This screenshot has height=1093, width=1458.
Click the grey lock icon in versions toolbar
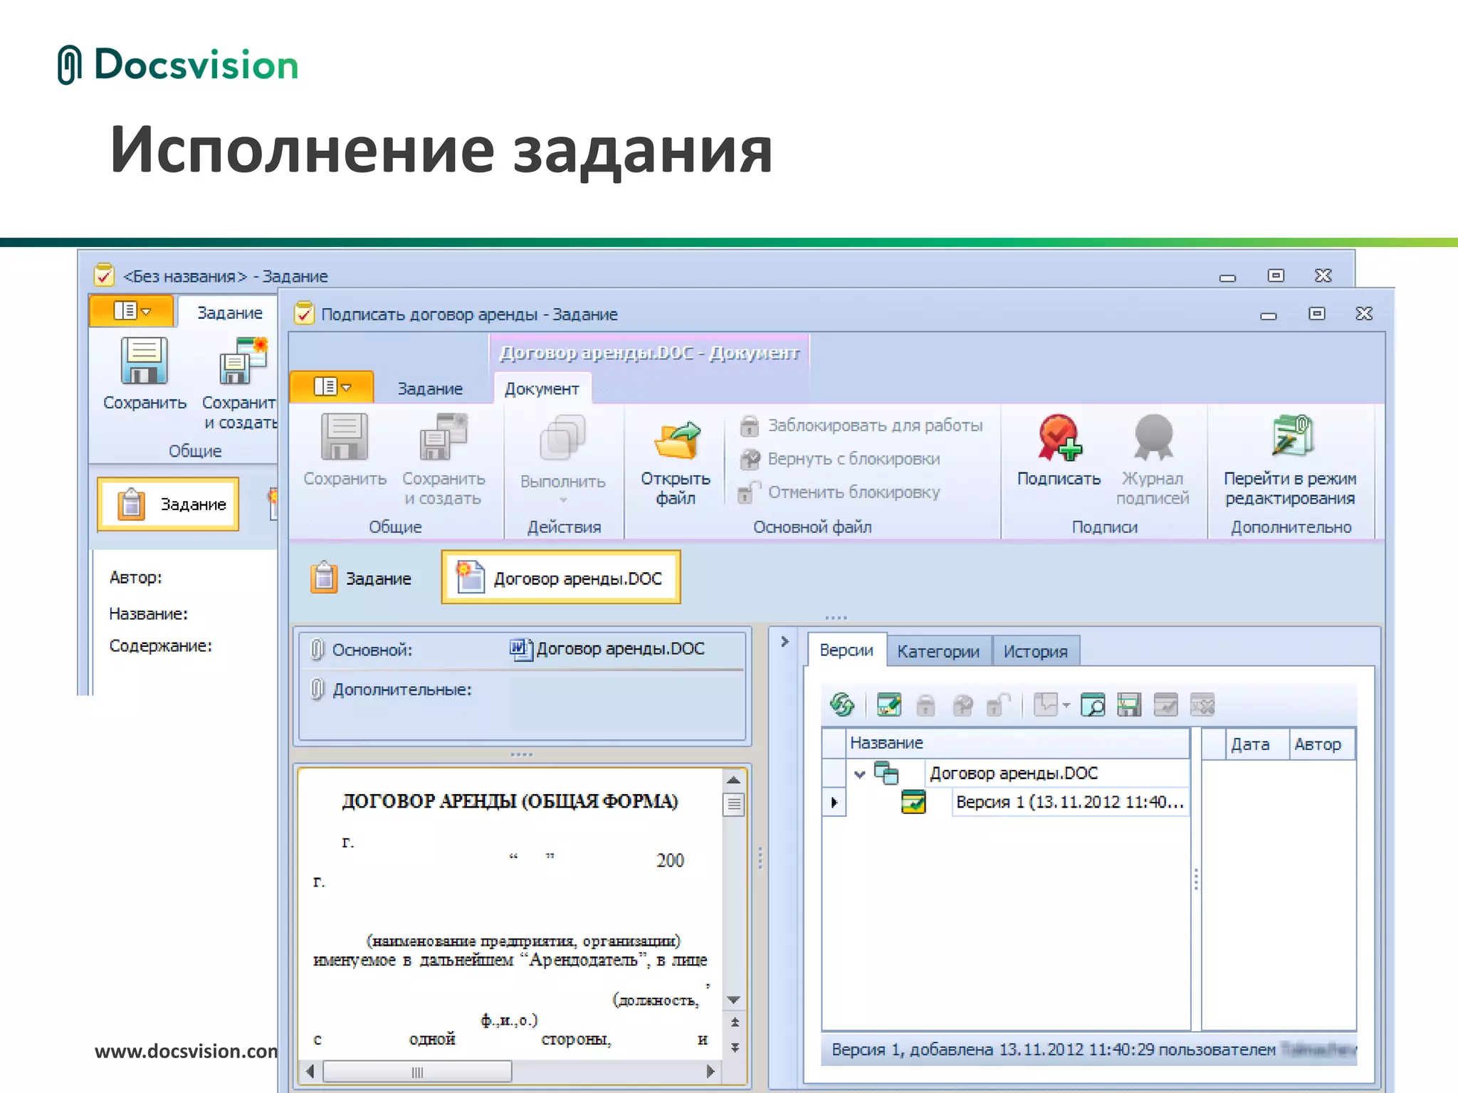[925, 704]
